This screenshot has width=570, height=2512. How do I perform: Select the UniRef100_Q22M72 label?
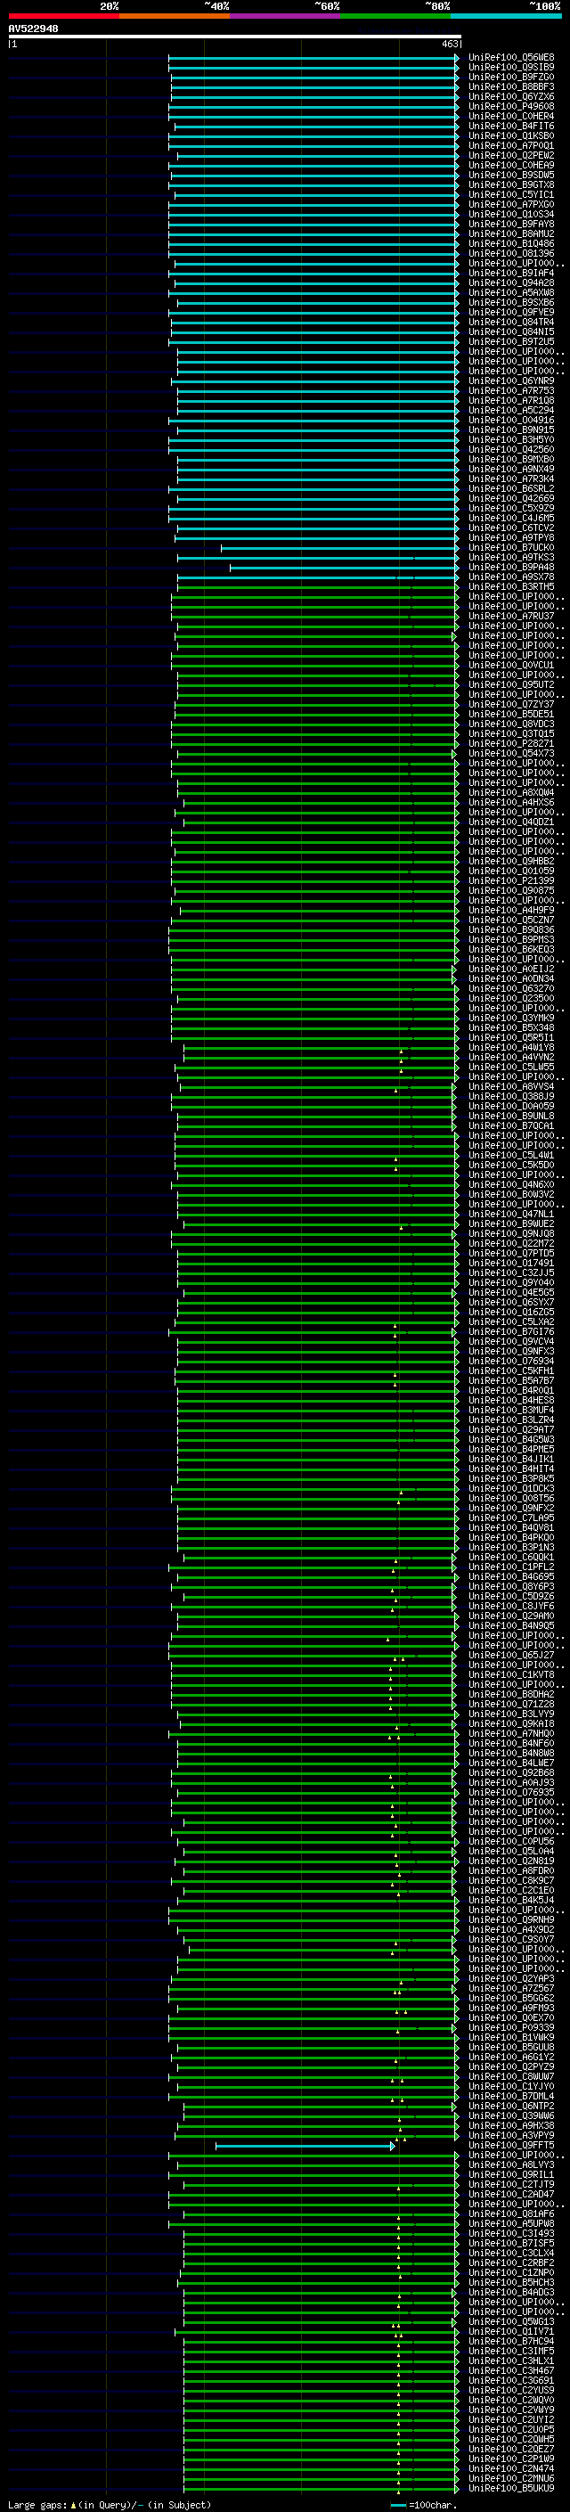tap(511, 1243)
